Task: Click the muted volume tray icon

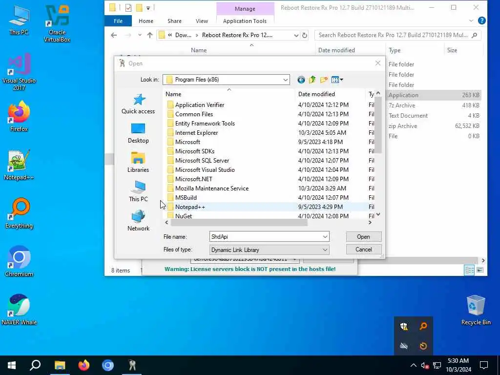Action: (425, 365)
